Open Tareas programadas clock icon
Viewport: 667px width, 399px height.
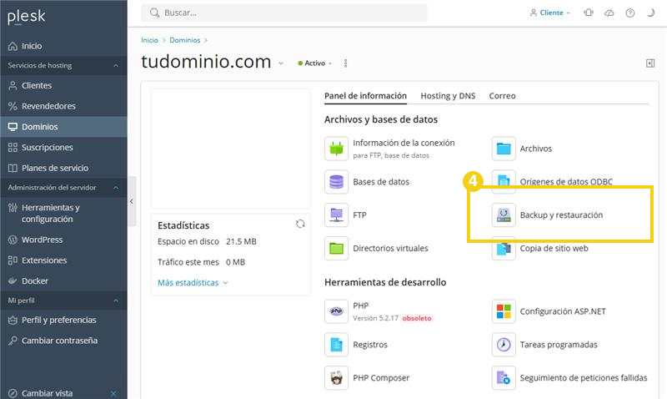[x=504, y=345]
